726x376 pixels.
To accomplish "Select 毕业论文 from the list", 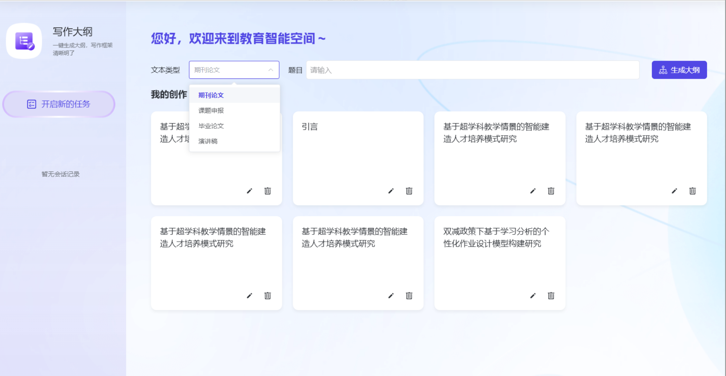I will 211,126.
